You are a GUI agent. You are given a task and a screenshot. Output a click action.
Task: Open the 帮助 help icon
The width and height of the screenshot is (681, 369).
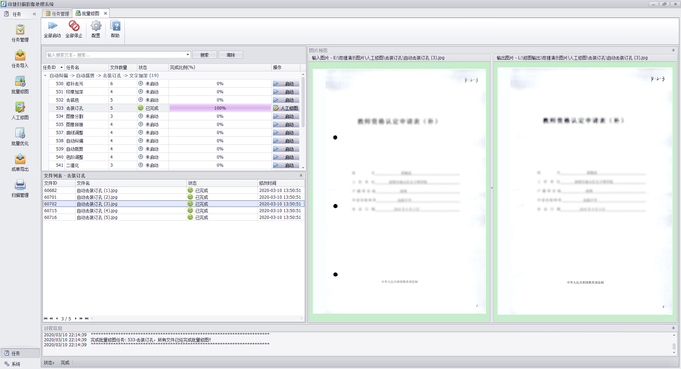pyautogui.click(x=115, y=29)
